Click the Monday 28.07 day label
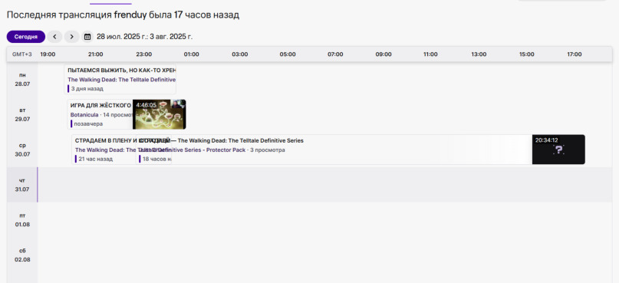 coord(22,79)
